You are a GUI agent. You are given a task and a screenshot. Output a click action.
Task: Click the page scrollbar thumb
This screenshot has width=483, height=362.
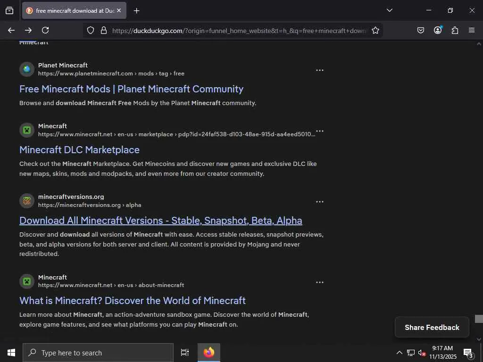point(479,319)
